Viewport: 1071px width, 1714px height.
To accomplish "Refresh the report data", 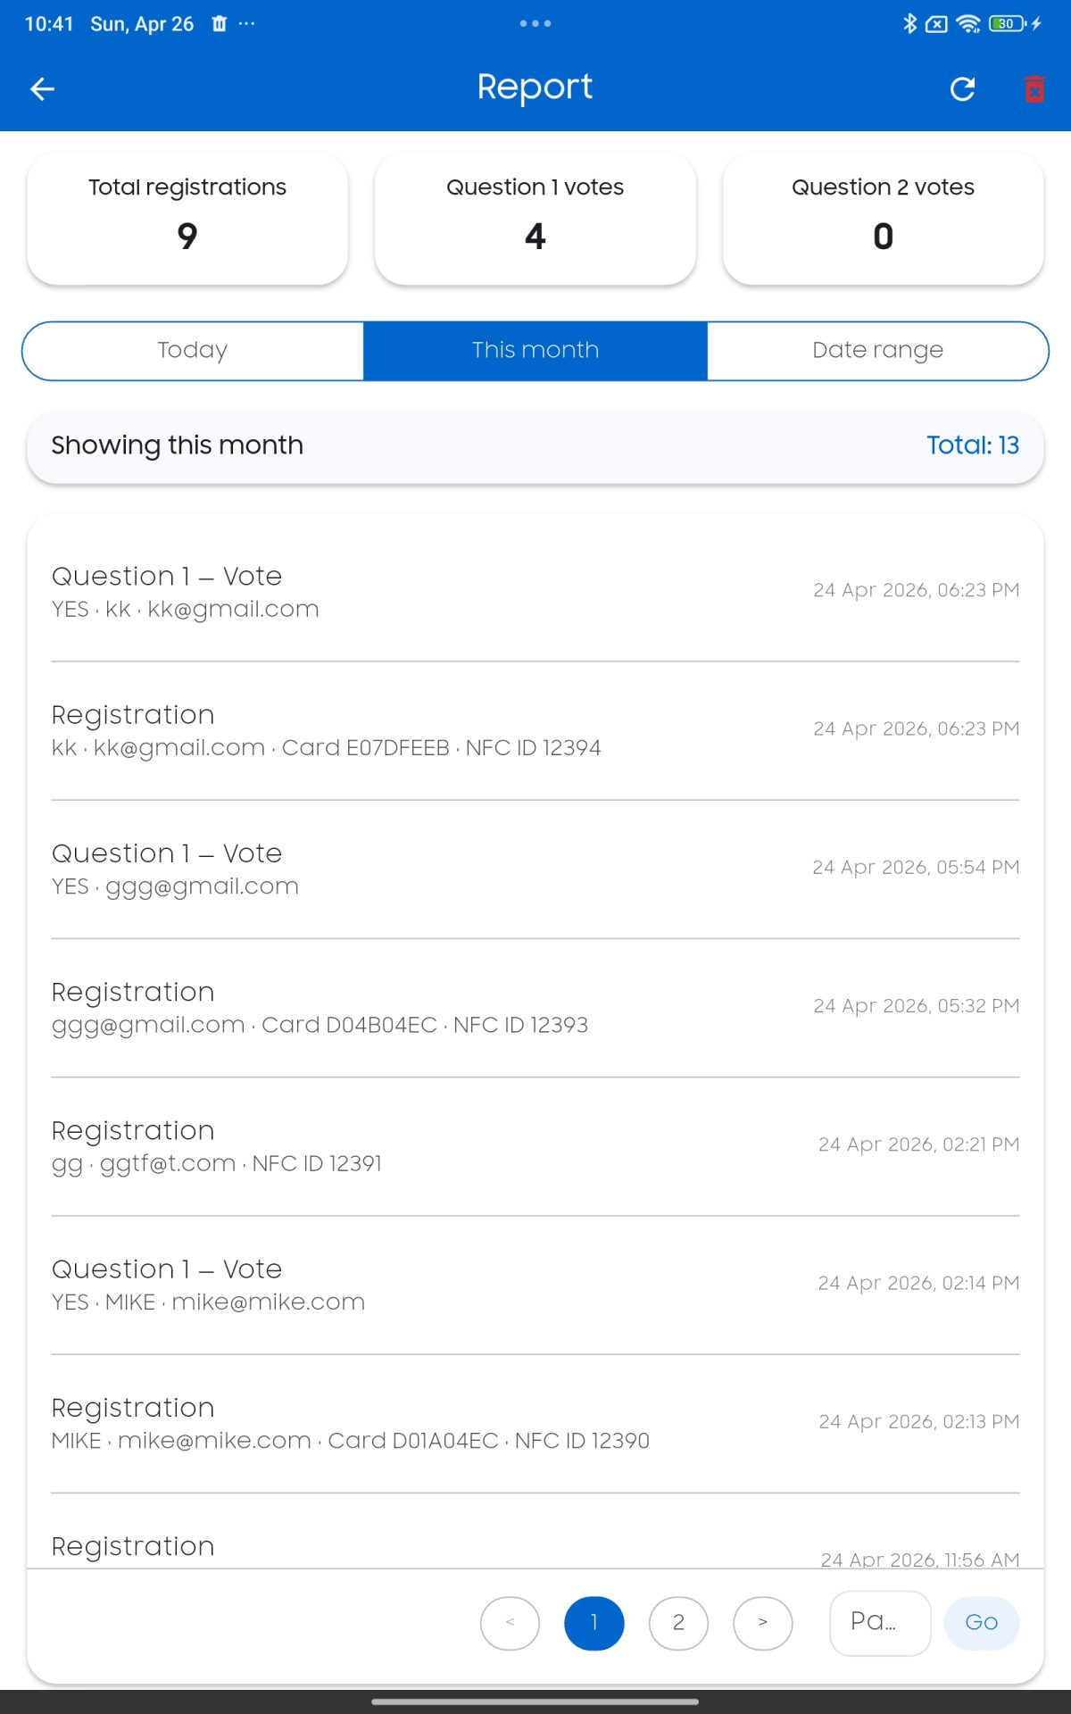I will 962,88.
